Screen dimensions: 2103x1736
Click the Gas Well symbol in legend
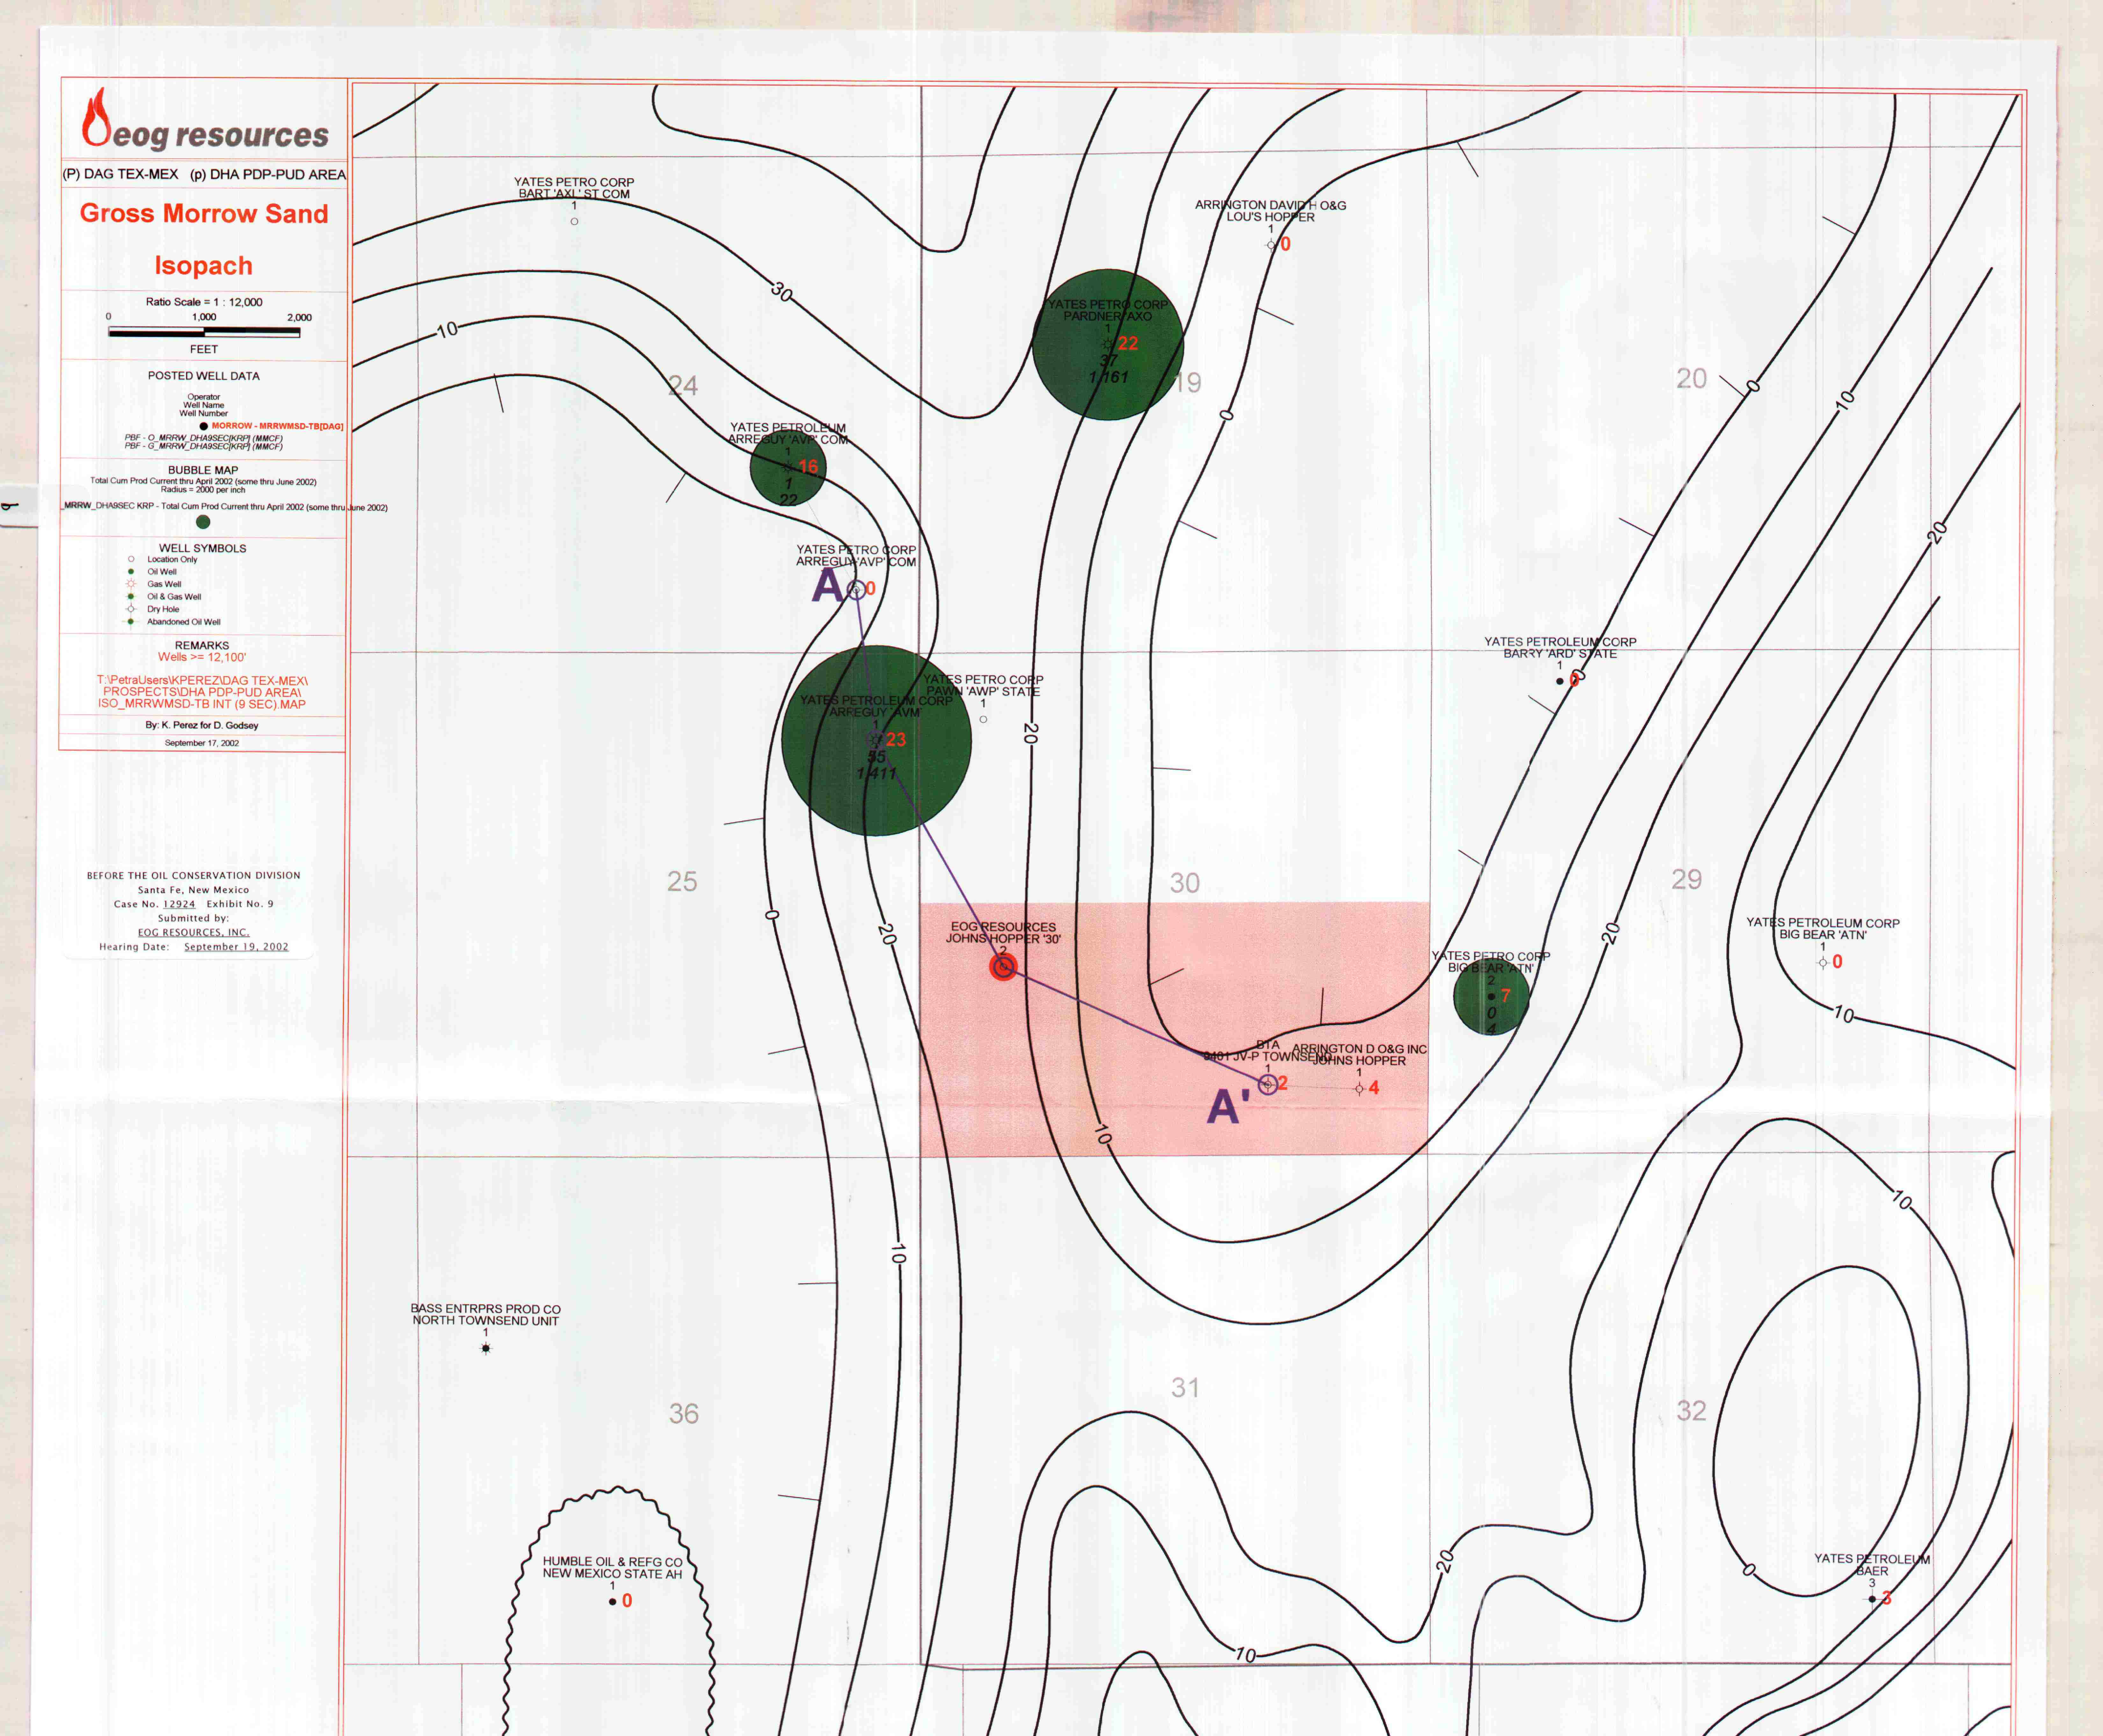131,584
